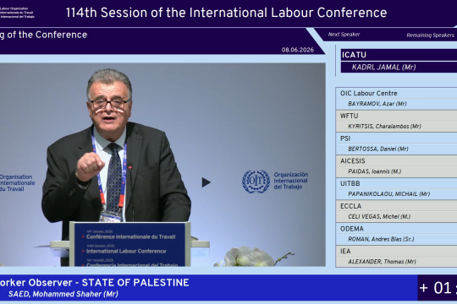The height and width of the screenshot is (304, 457).
Task: Click the 'ODEMA' organisation row
Action: (x=396, y=229)
